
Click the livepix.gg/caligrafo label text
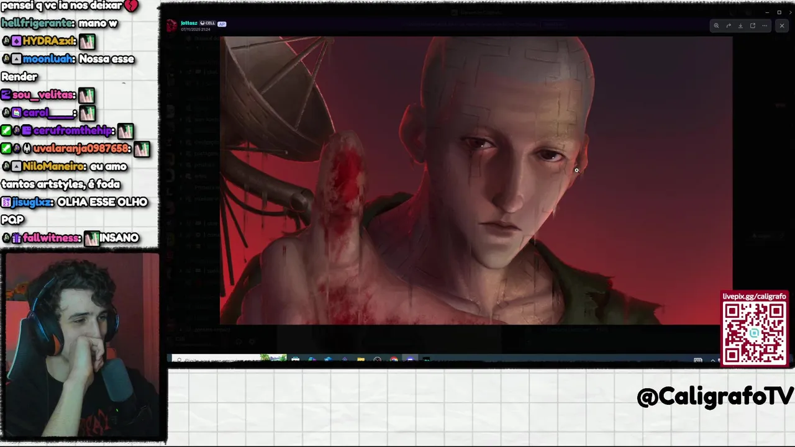tap(754, 296)
